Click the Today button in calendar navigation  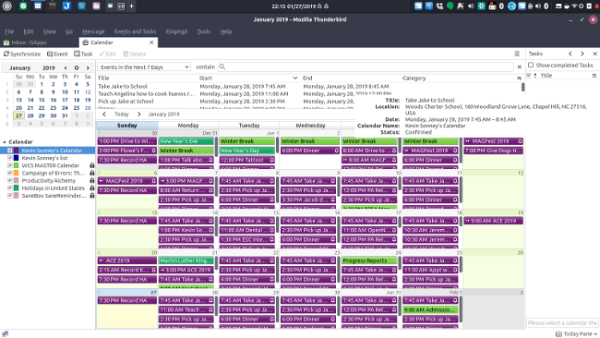coord(121,115)
